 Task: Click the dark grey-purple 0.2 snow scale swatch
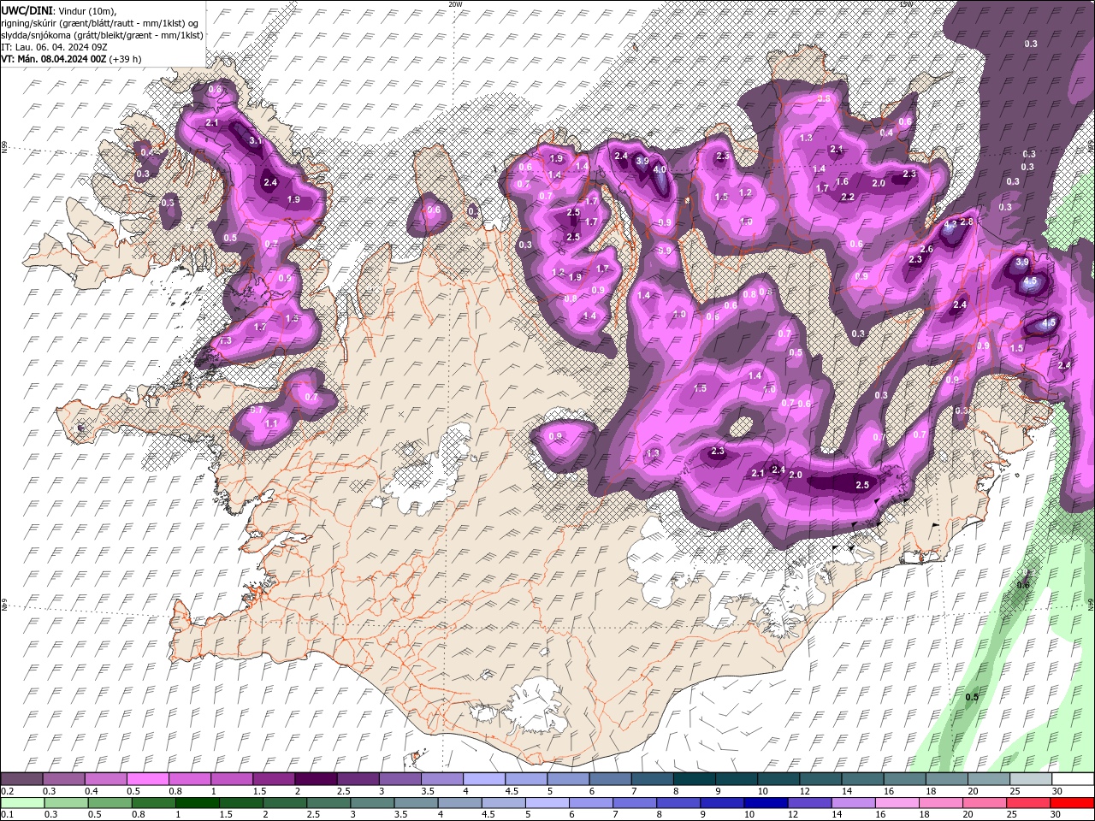21,779
